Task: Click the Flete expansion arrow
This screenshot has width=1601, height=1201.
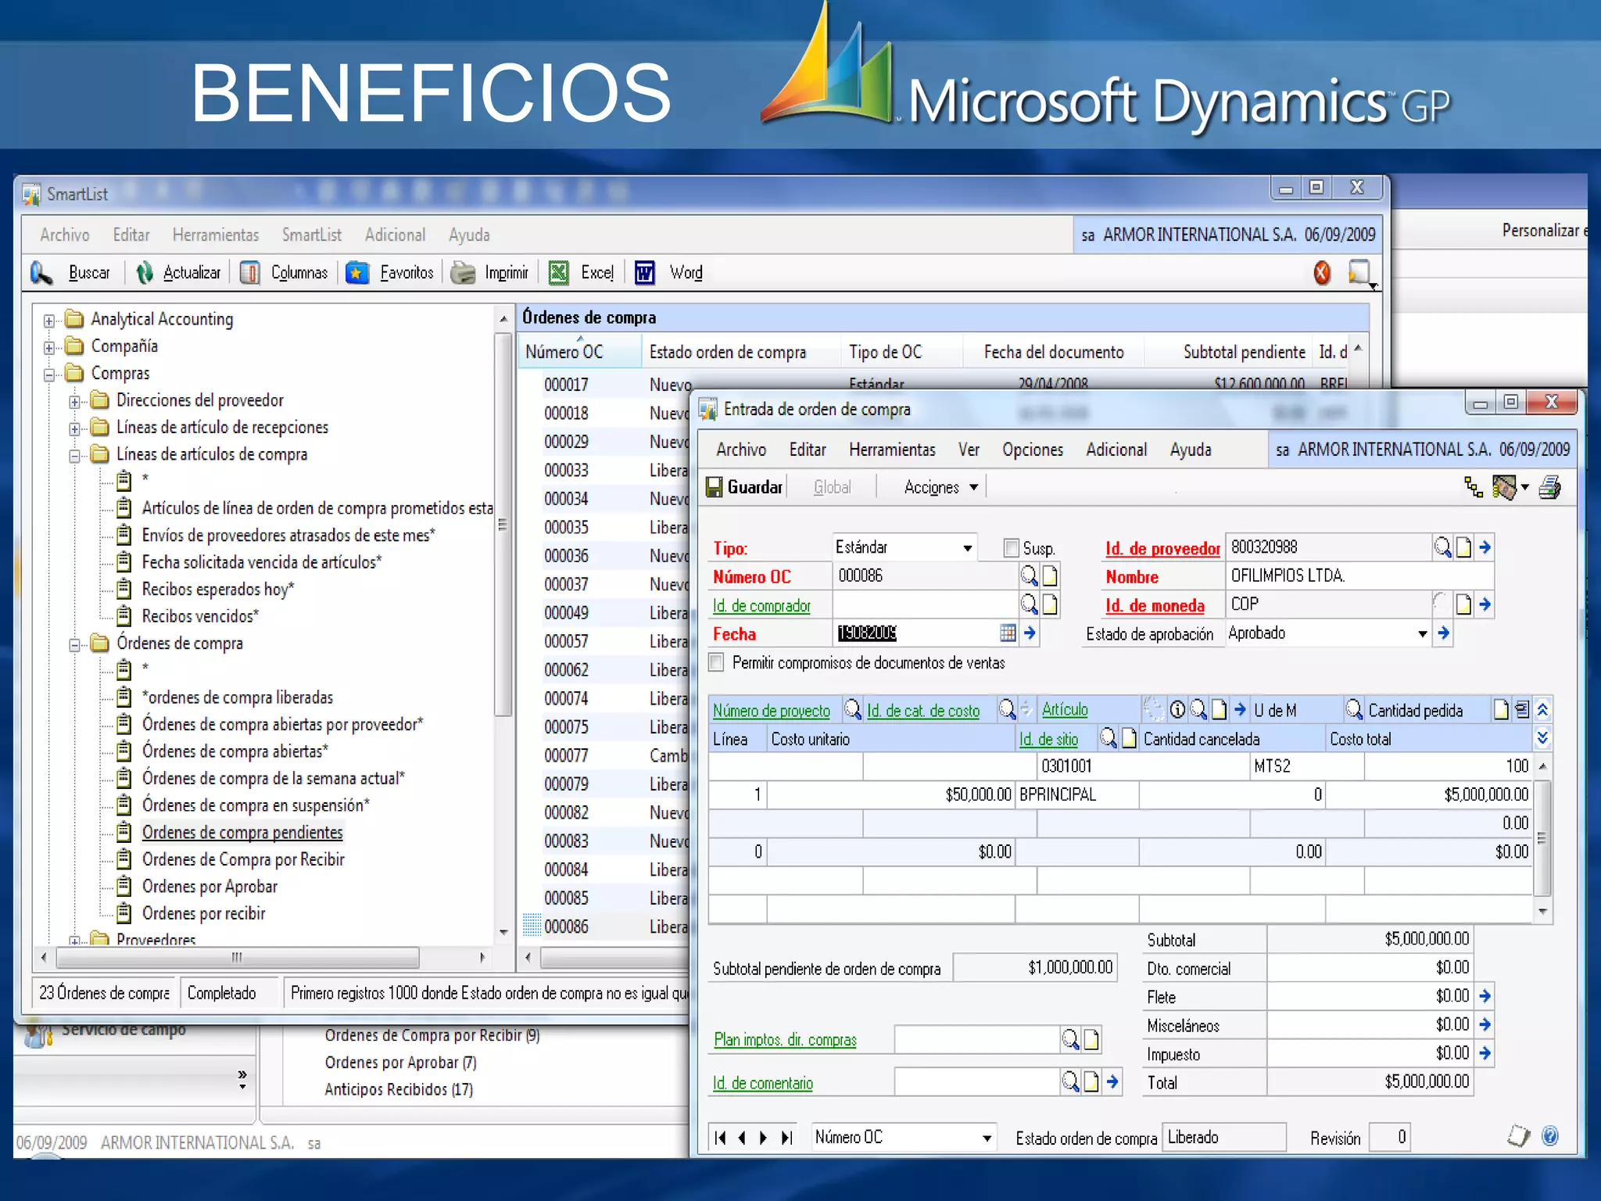Action: click(1485, 996)
